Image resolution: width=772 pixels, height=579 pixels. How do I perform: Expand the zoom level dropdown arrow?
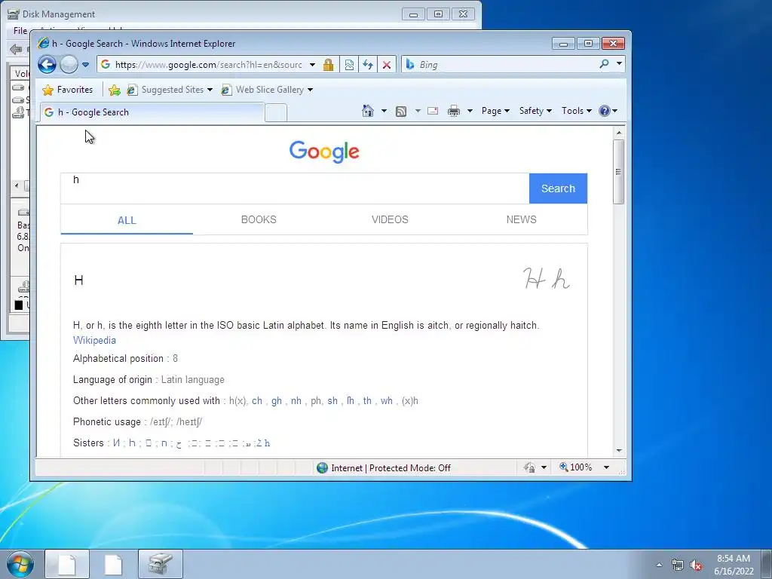pos(607,467)
